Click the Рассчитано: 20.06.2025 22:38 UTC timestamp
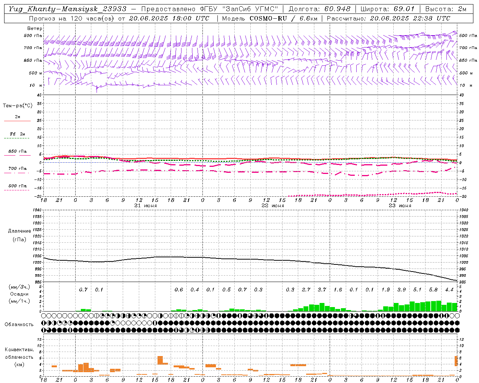Screen dimensions: 479x383 click(388, 18)
